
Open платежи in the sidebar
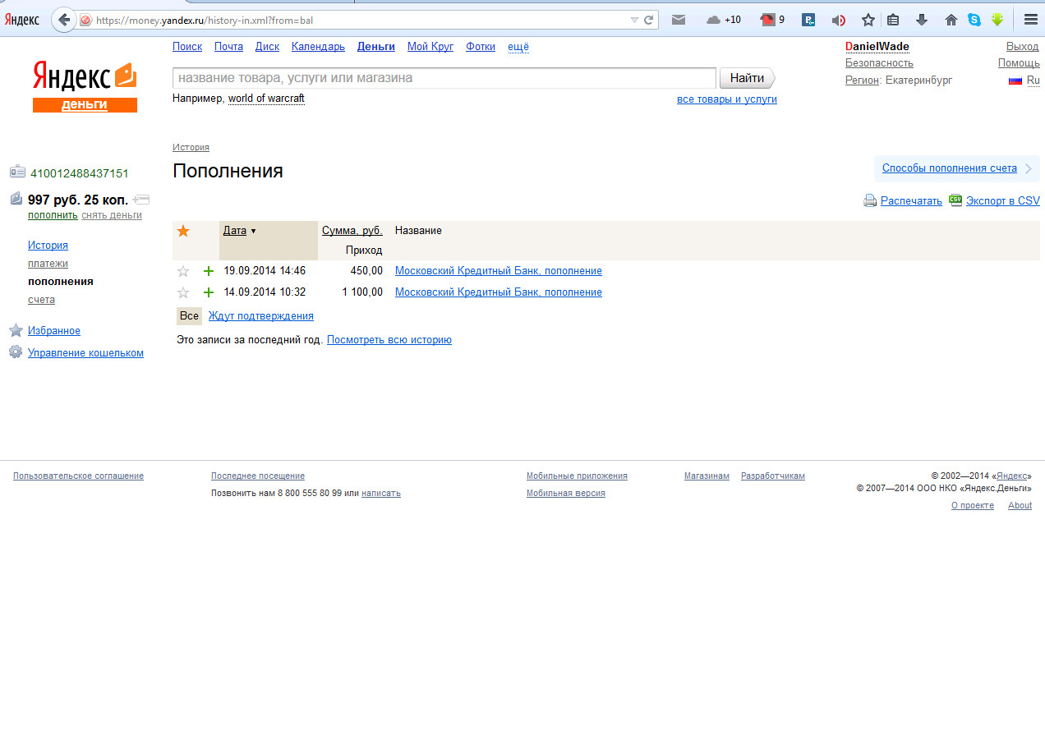click(x=48, y=264)
